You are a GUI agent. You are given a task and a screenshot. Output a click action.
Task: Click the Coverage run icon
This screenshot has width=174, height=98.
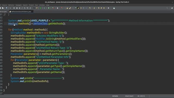click(x=53, y=8)
